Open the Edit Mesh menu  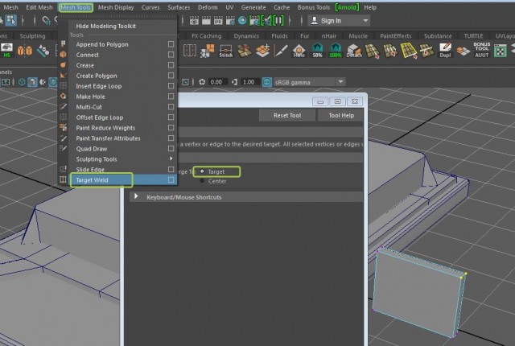point(39,7)
